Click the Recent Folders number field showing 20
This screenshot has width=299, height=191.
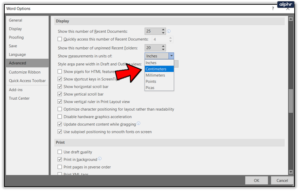153,48
